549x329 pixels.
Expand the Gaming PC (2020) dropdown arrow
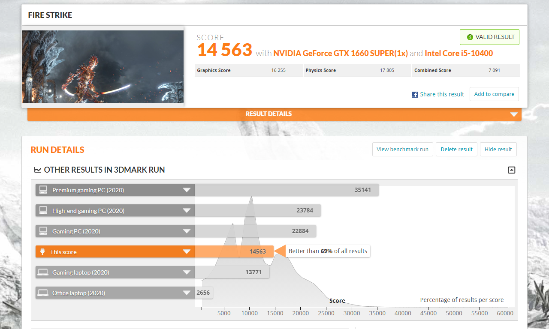[x=187, y=231]
